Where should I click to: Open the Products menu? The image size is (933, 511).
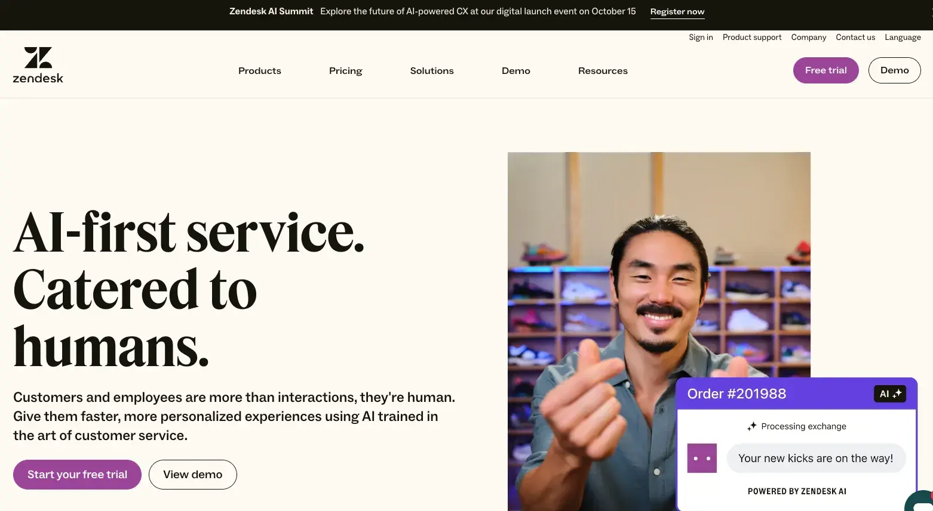(259, 70)
